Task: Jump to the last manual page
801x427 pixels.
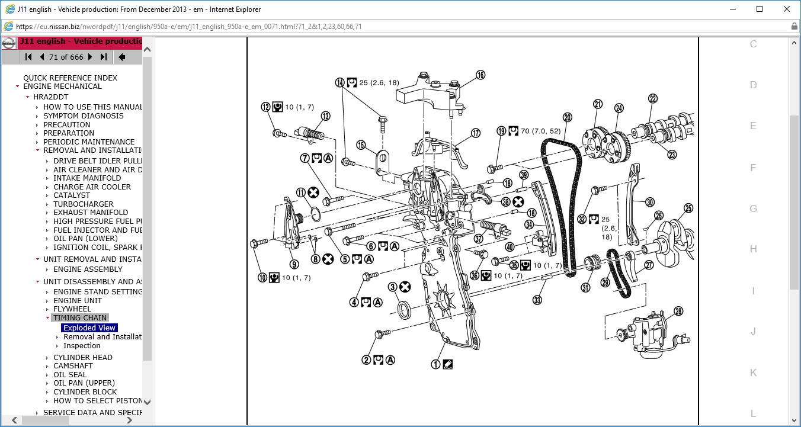Action: (x=104, y=57)
